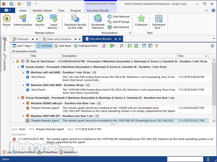217x162 pixels.
Task: Pin the Execution Results tab
Action: click(x=116, y=39)
